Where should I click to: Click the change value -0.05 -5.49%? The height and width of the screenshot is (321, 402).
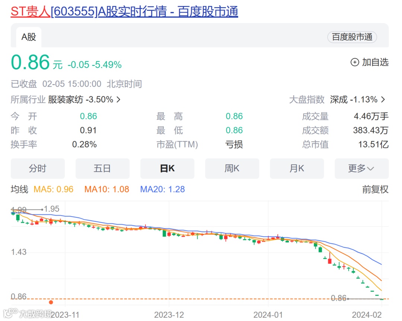click(95, 65)
